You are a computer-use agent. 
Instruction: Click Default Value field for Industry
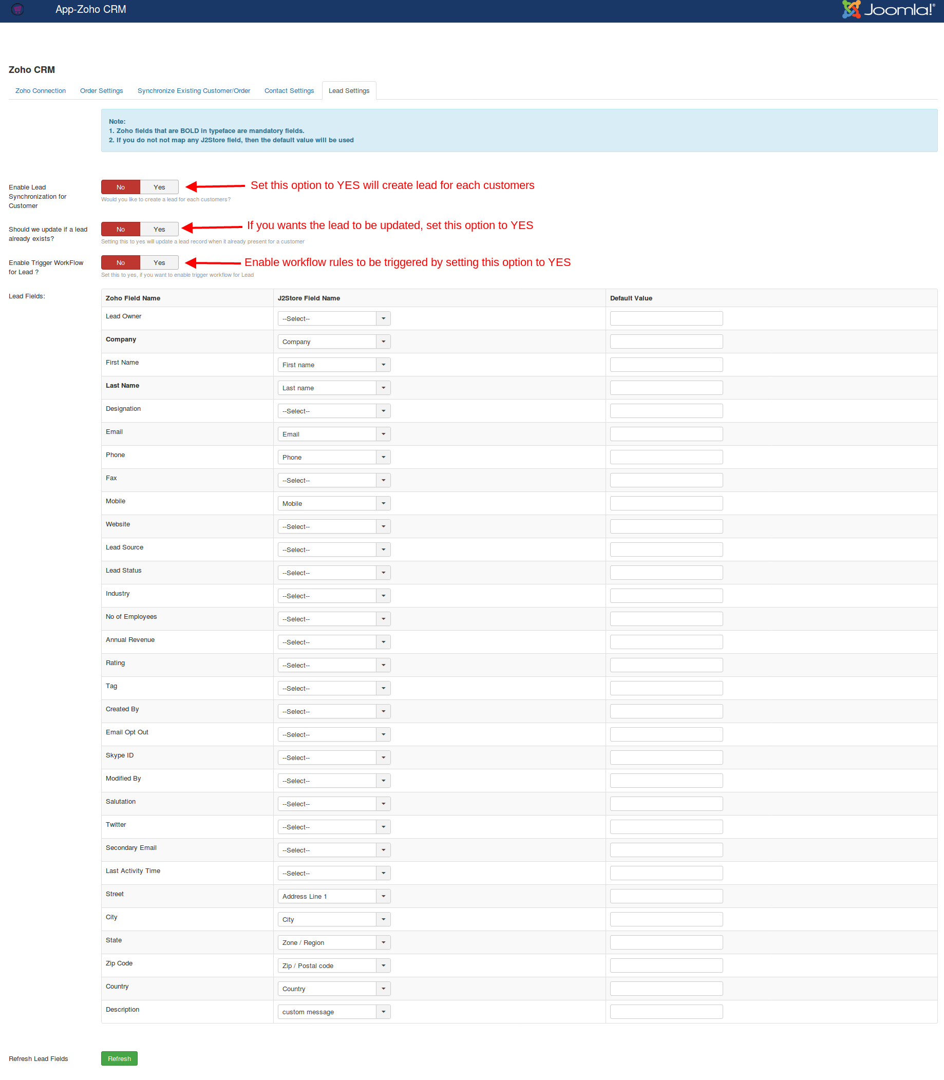point(666,596)
